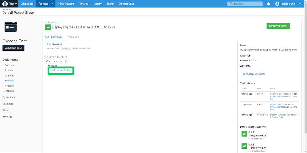Open the Infrastructure menu item

click(x=66, y=4)
